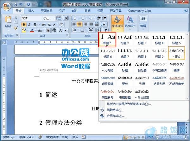
Task: Click the numbering list icon
Action: (82, 18)
